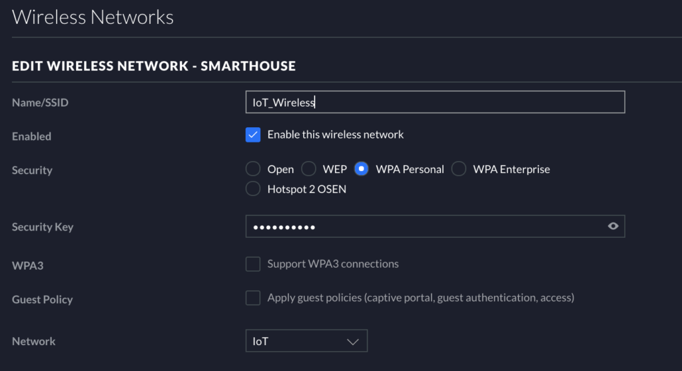The image size is (682, 371).
Task: Click the Edit Wireless Network - Smarthouse title
Action: tap(154, 66)
